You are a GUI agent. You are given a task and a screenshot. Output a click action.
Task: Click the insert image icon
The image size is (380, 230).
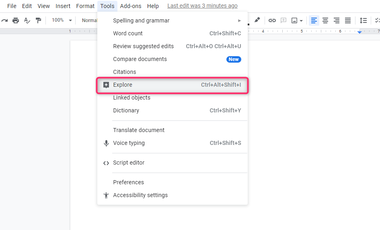[294, 20]
